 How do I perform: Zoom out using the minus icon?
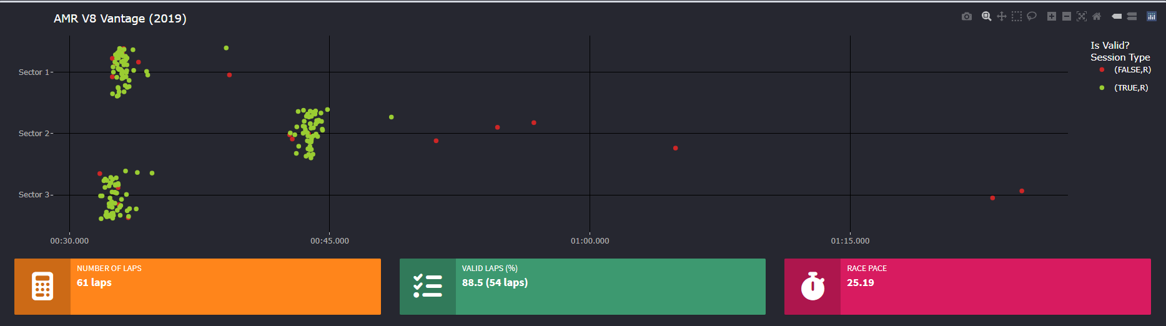tap(1067, 16)
